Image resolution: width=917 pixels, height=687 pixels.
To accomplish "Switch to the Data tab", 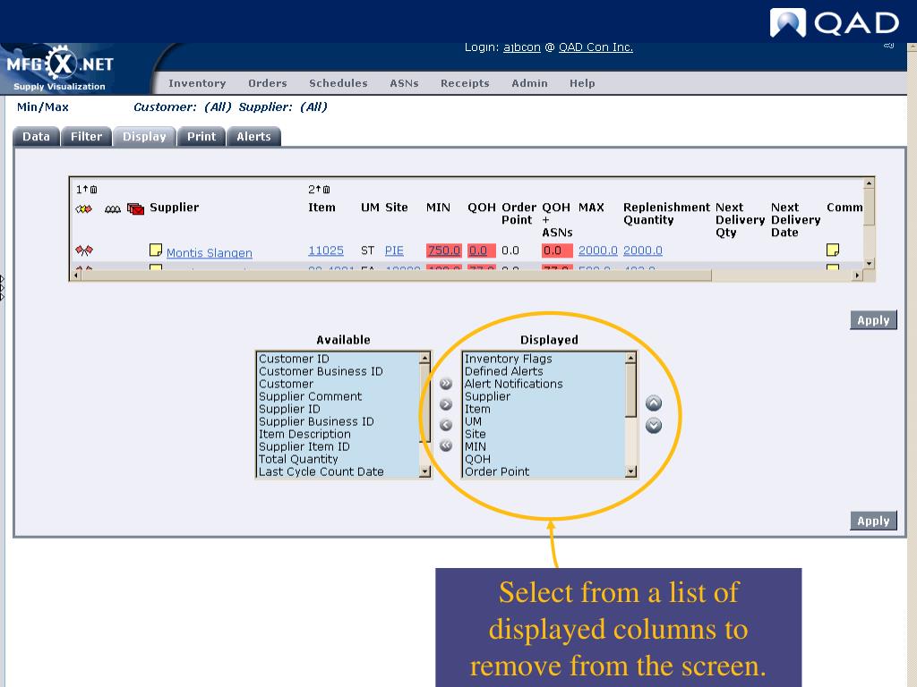I will click(36, 137).
